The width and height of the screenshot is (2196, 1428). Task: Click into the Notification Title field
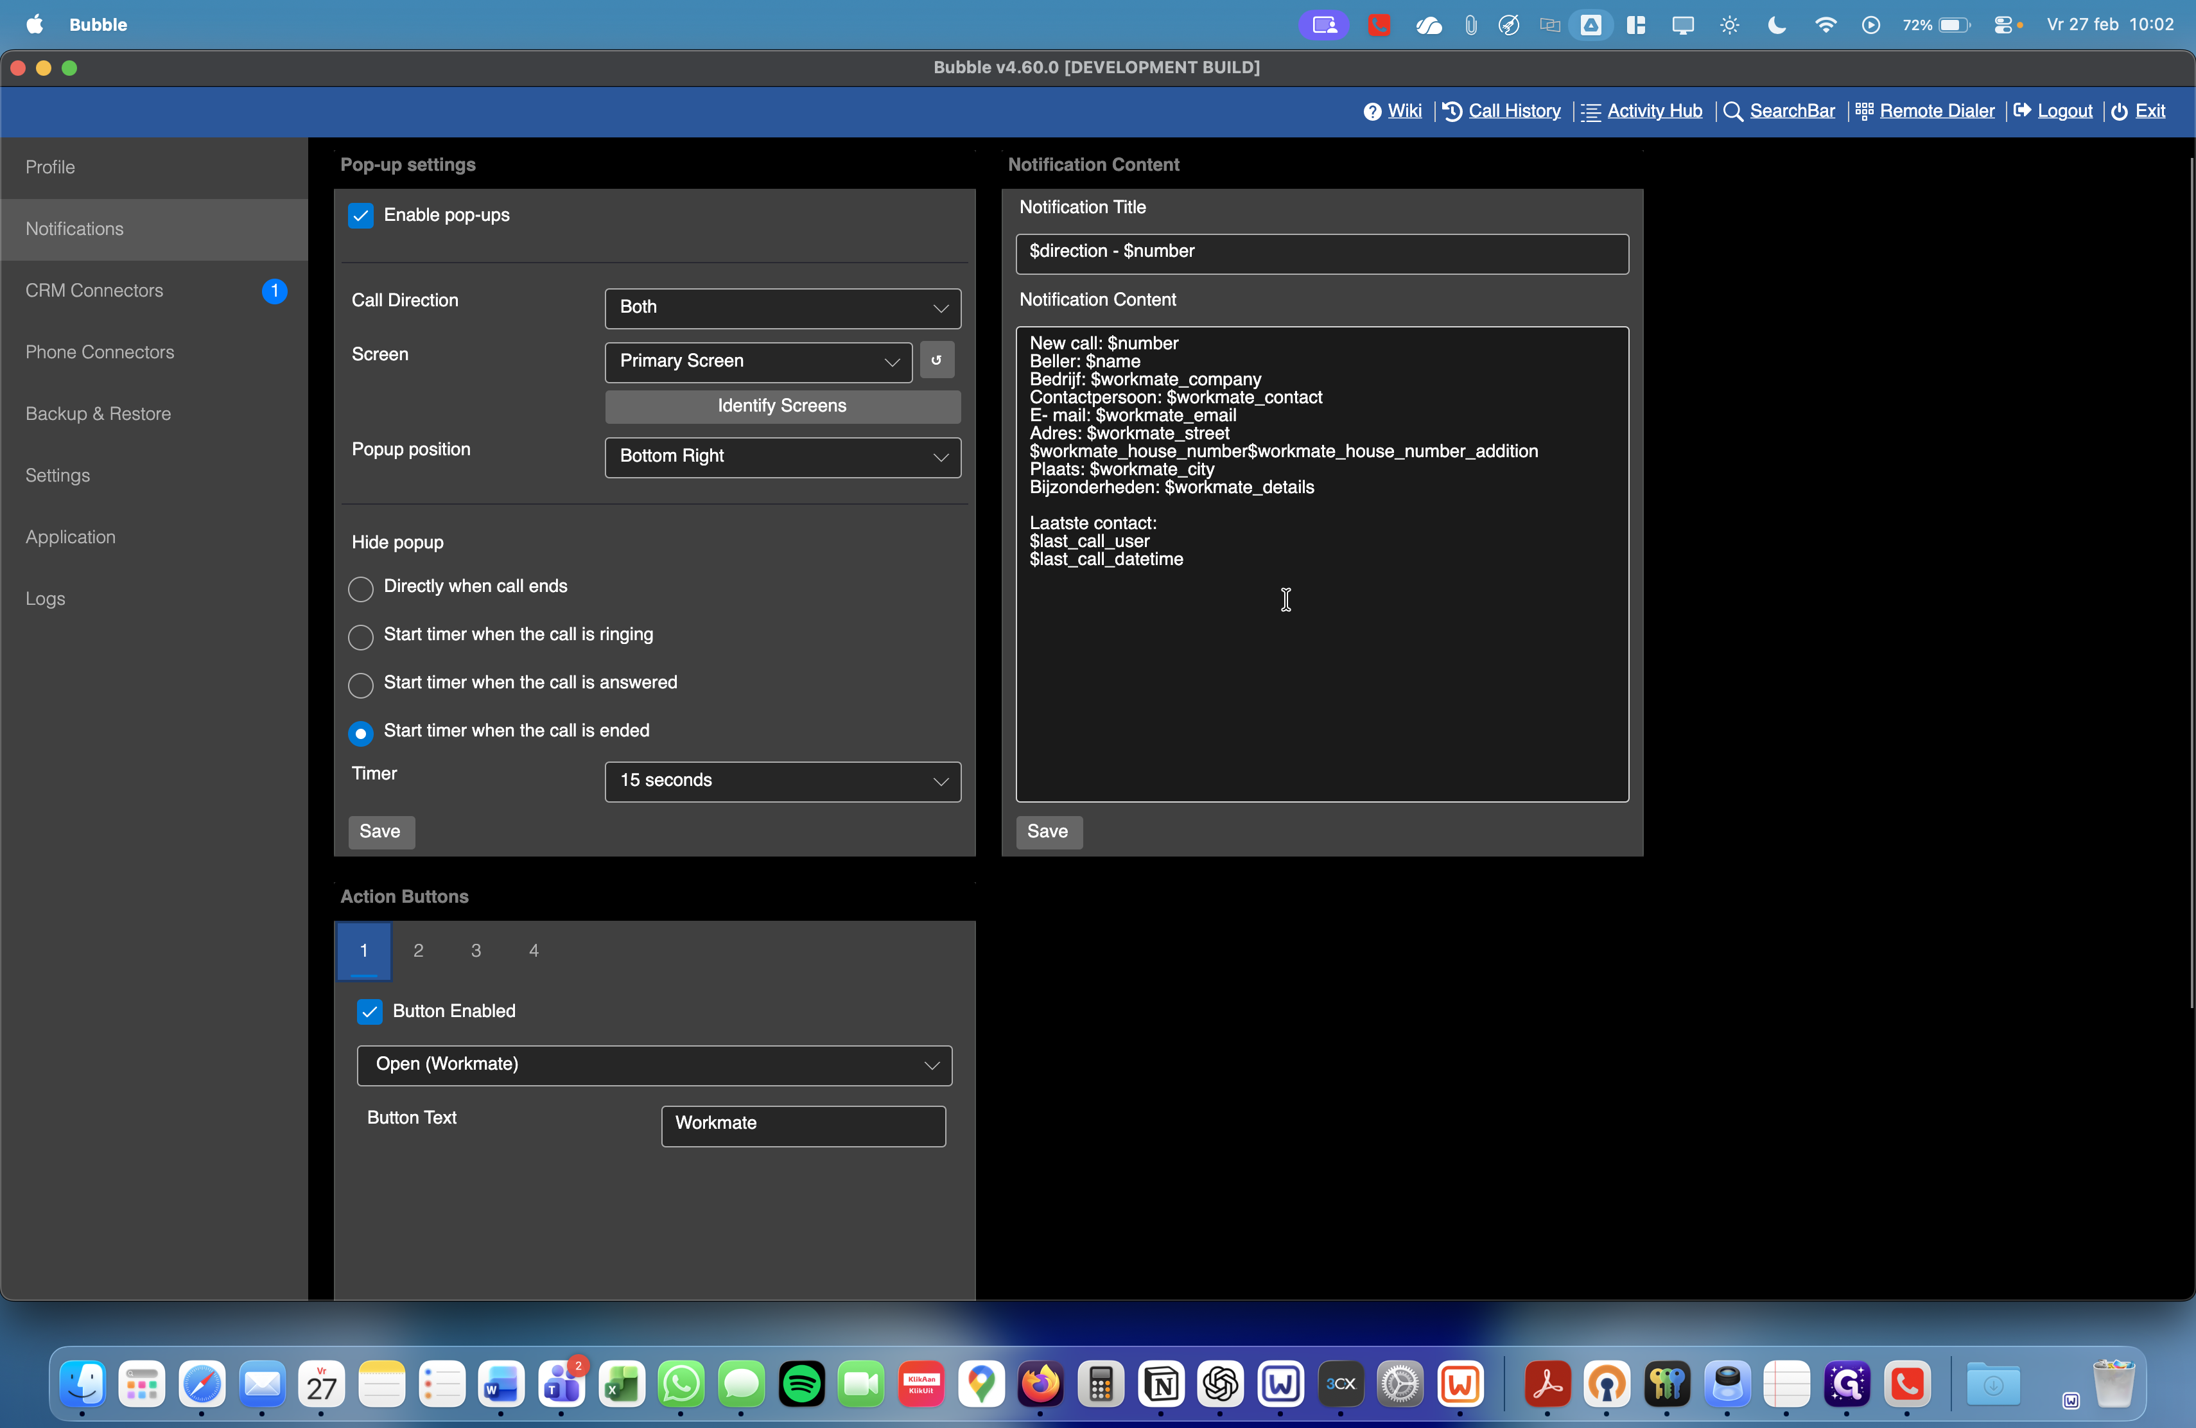point(1321,253)
